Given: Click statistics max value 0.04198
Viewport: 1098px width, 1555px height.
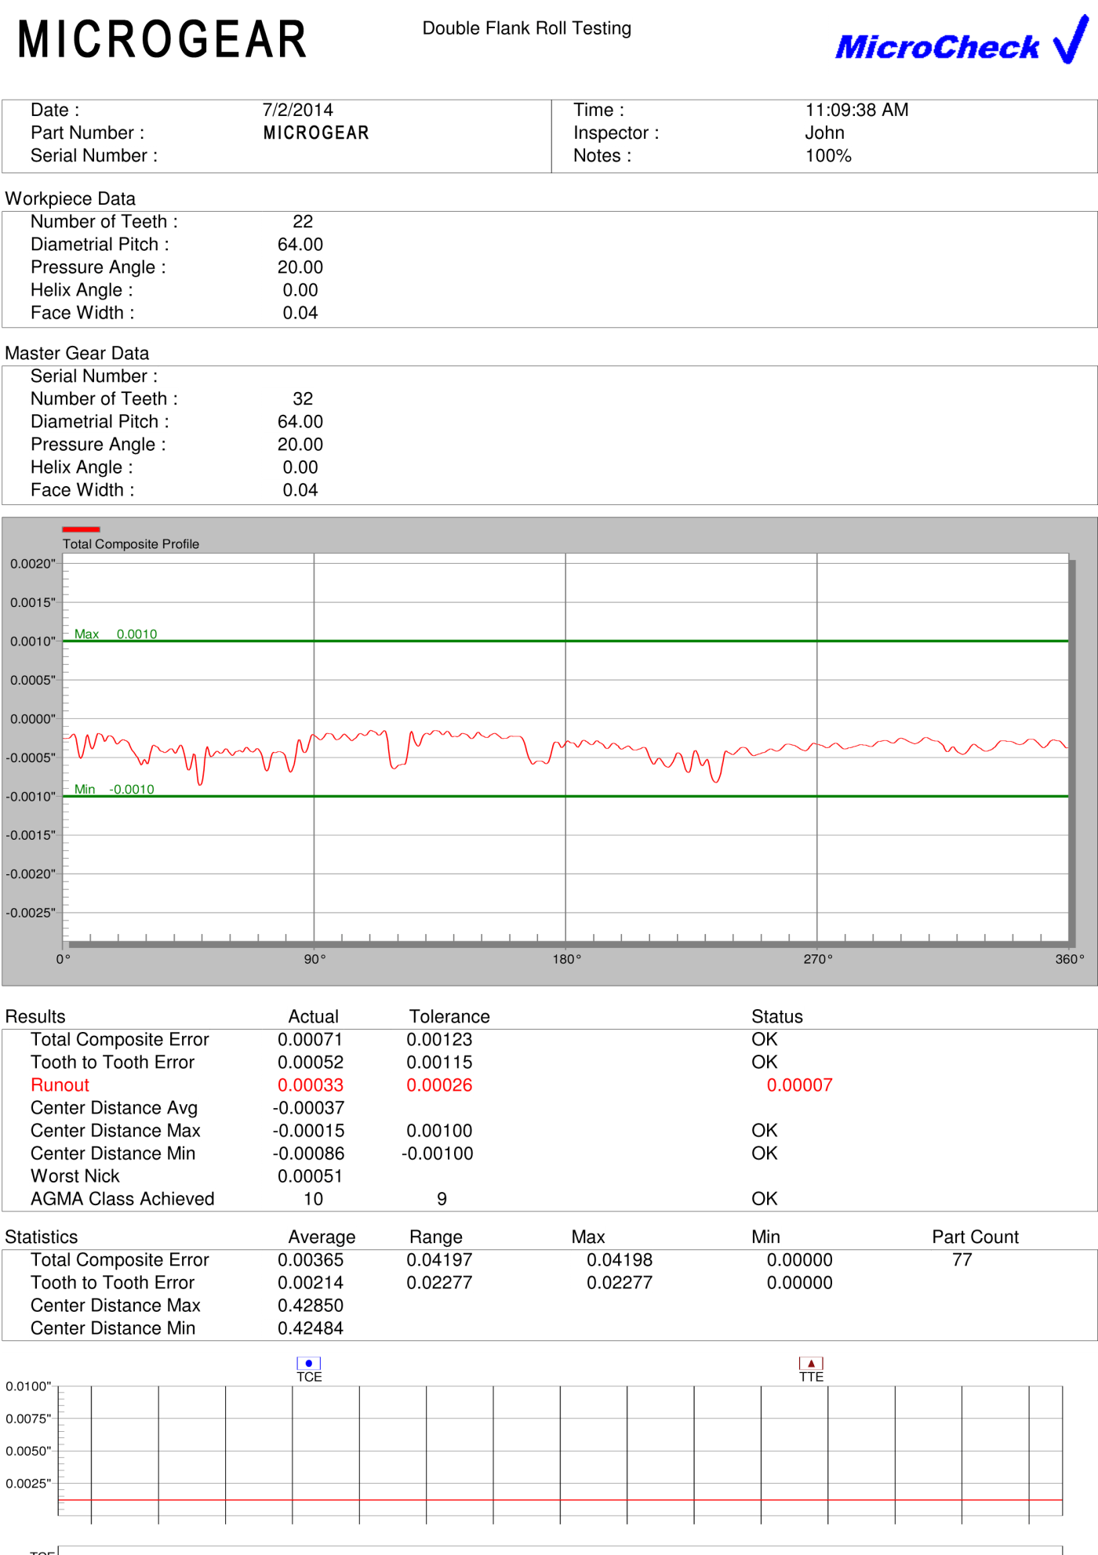Looking at the screenshot, I should pos(620,1260).
